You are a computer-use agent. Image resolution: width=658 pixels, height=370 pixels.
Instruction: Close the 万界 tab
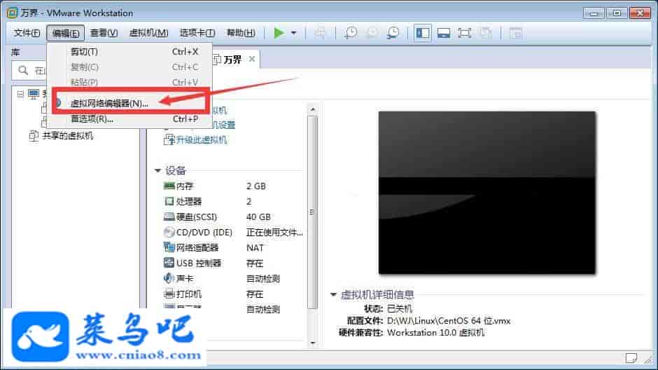252,60
